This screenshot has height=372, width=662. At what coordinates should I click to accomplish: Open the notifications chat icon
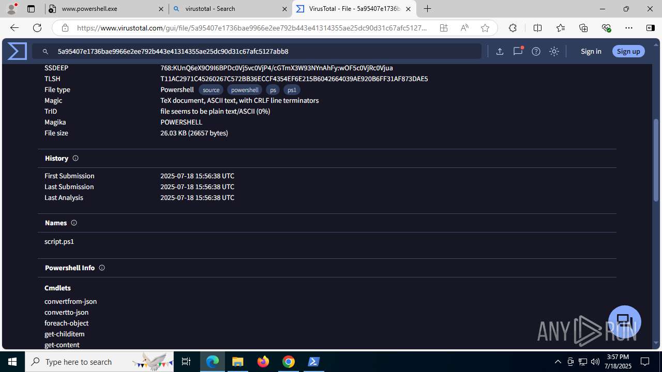[x=518, y=51]
